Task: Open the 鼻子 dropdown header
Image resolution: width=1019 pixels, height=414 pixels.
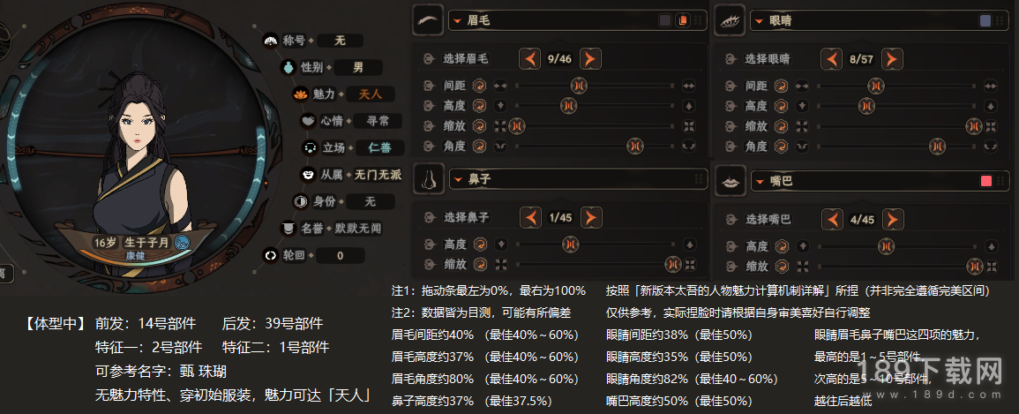Action: (x=577, y=178)
